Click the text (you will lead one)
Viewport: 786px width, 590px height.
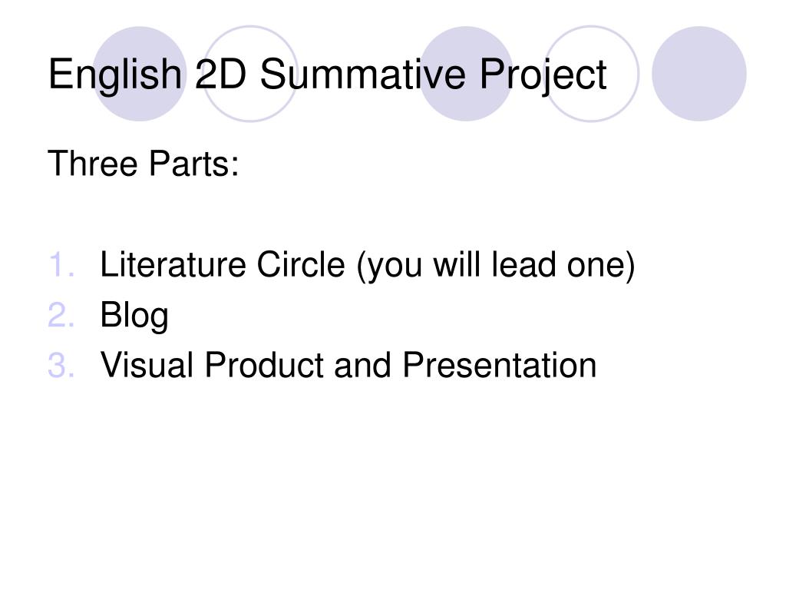[496, 266]
